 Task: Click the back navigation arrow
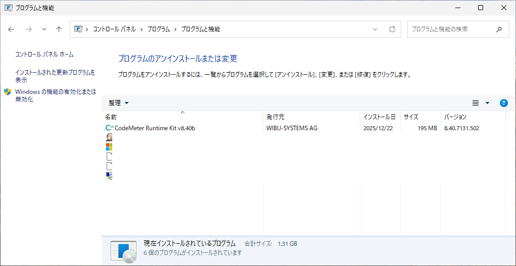(12, 29)
